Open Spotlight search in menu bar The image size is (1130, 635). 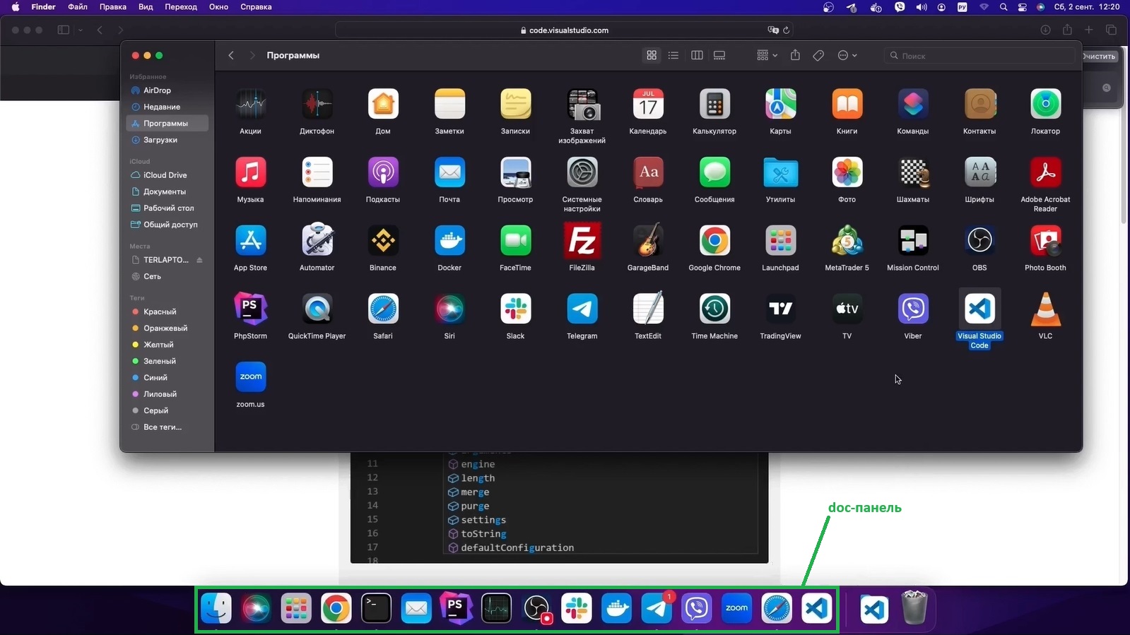coord(1004,7)
